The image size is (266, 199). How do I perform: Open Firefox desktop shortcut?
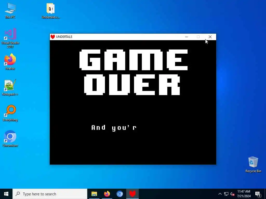[10, 62]
